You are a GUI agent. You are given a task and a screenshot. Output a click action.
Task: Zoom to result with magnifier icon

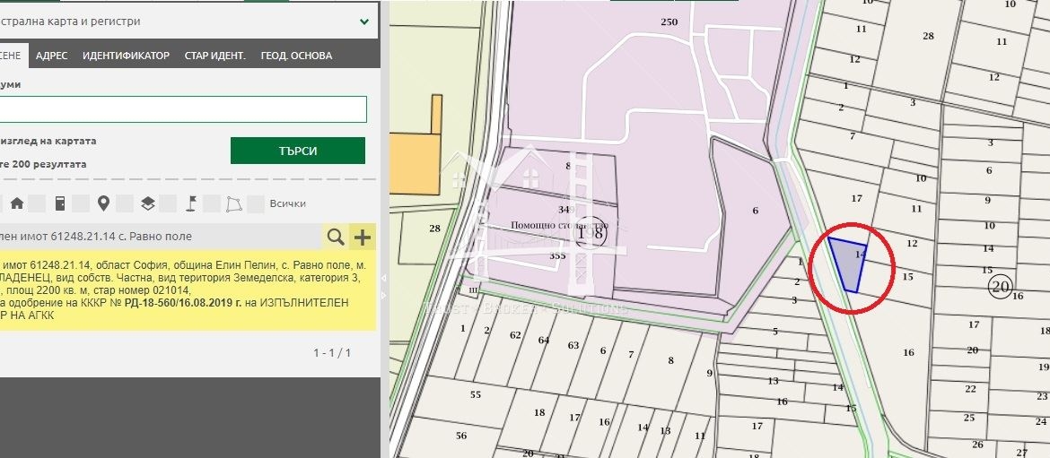pos(336,237)
